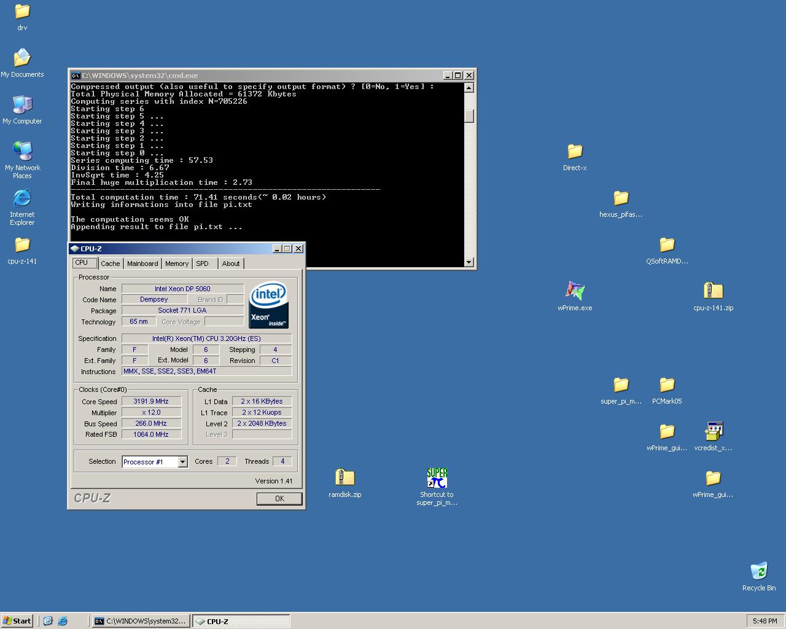The image size is (786, 629).
Task: Click the Intel Xeon inside logo
Action: [x=268, y=305]
